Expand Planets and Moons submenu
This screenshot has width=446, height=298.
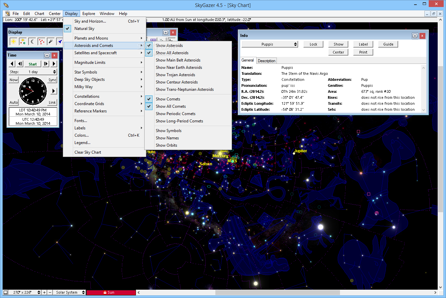tap(104, 38)
